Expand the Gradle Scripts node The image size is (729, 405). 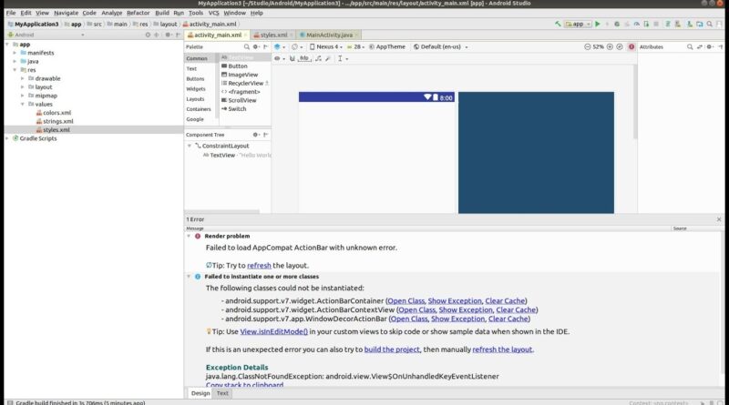tap(7, 138)
